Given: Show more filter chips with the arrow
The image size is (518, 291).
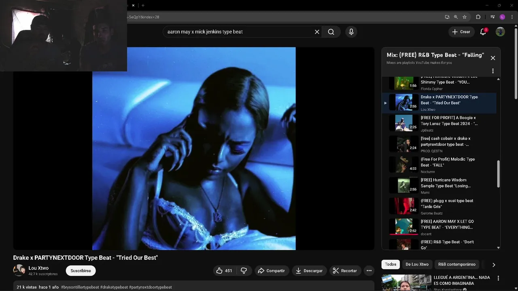Looking at the screenshot, I should [x=494, y=265].
